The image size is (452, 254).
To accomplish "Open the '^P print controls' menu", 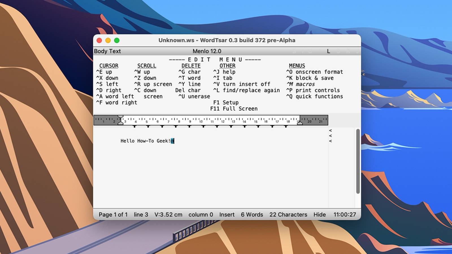I will pos(313,90).
